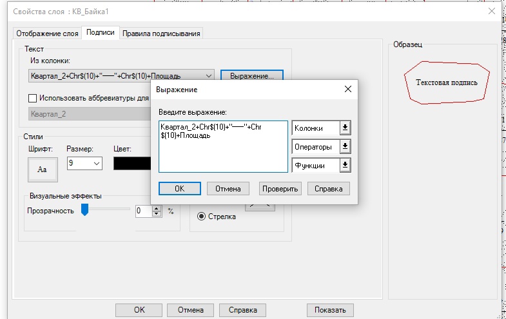
Task: Select the Подписи tab
Action: pyautogui.click(x=101, y=33)
